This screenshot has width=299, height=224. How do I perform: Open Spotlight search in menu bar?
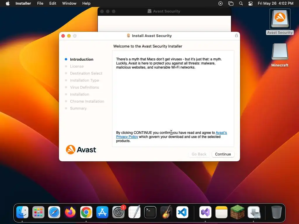241,3
